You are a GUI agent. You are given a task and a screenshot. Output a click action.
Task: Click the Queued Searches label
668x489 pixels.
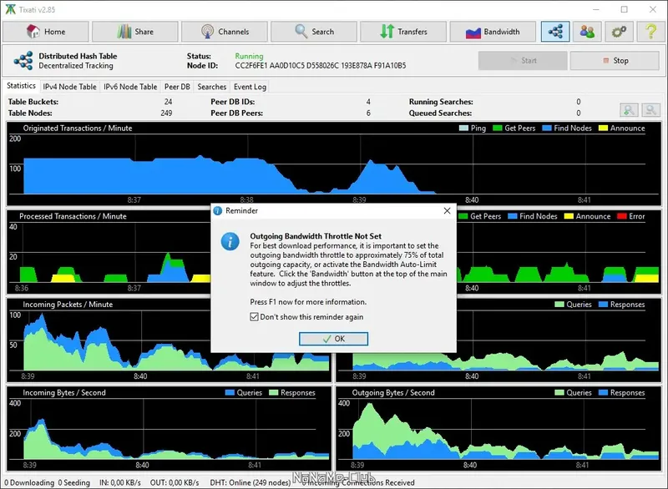[440, 113]
